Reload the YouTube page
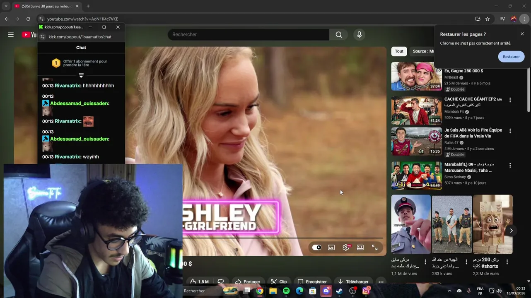The height and width of the screenshot is (298, 531). (x=28, y=19)
